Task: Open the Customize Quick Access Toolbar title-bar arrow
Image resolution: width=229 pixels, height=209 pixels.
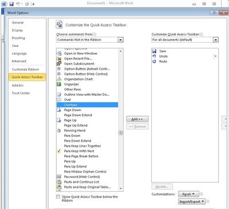Action: [33, 4]
